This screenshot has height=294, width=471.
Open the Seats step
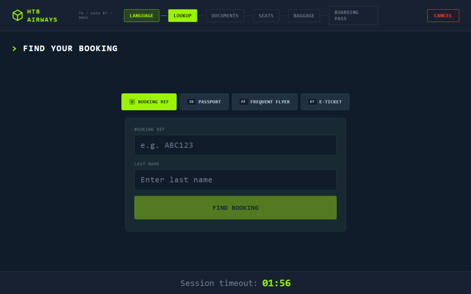pos(266,16)
